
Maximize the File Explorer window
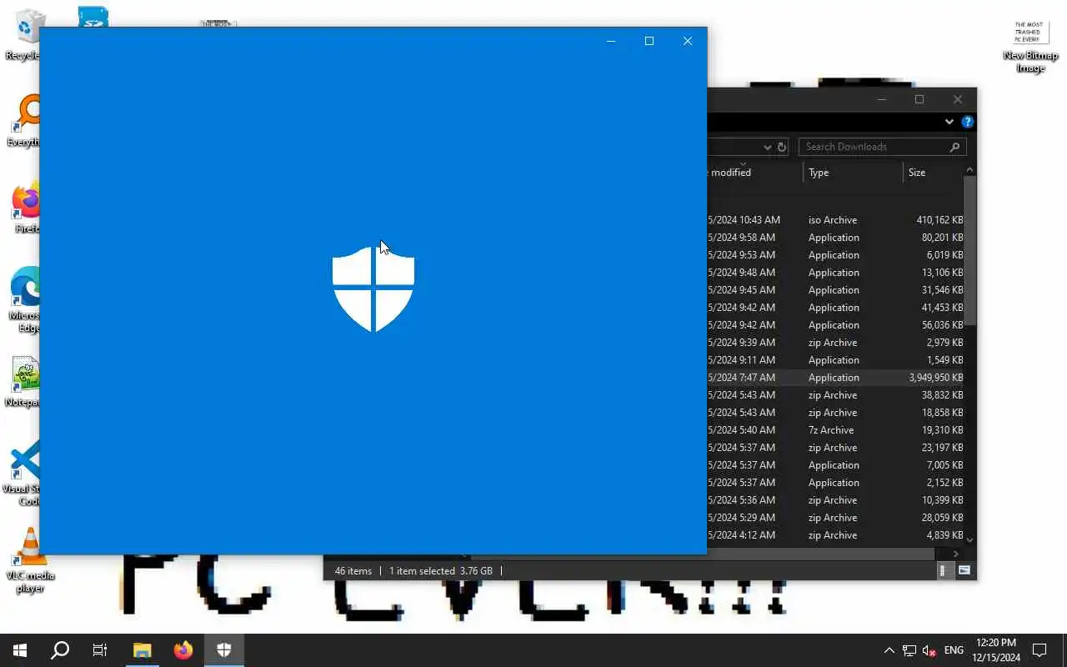tap(919, 99)
